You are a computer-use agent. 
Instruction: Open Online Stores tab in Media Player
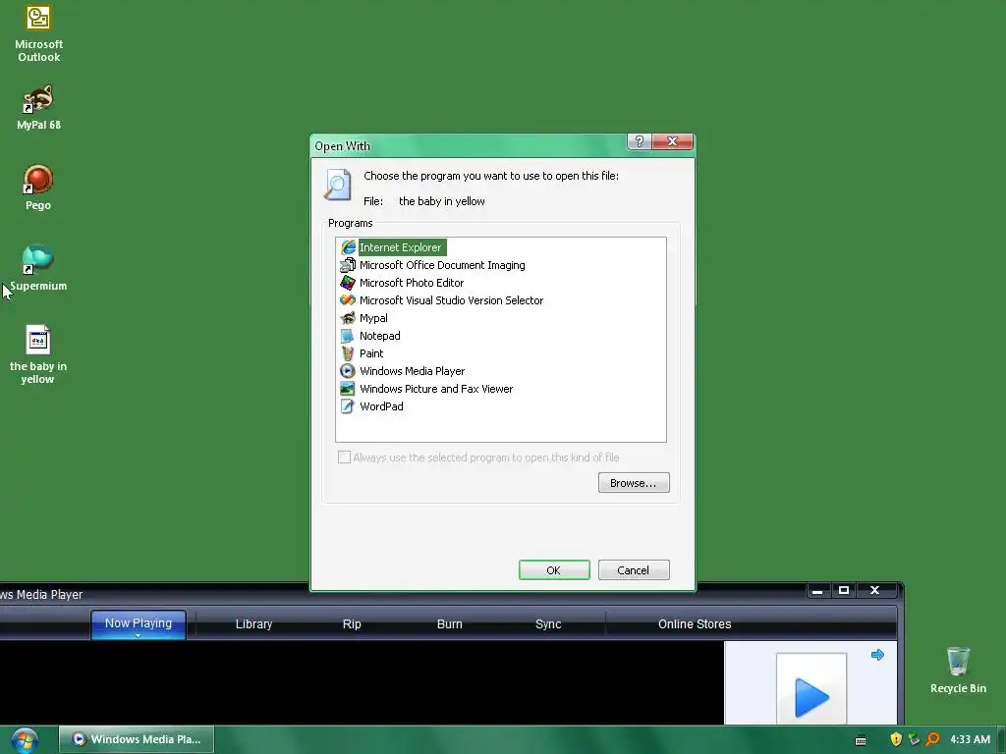pos(695,623)
